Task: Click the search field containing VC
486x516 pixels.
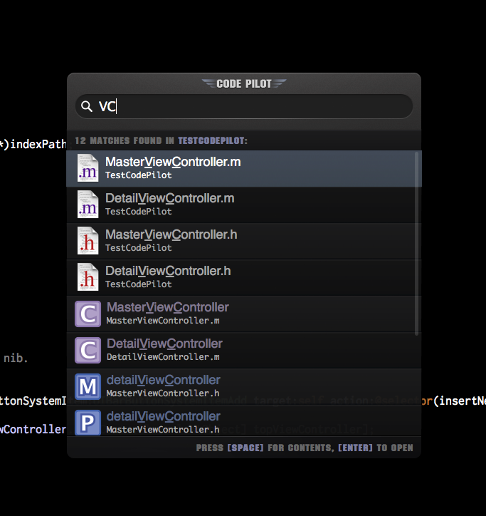Action: (x=244, y=106)
